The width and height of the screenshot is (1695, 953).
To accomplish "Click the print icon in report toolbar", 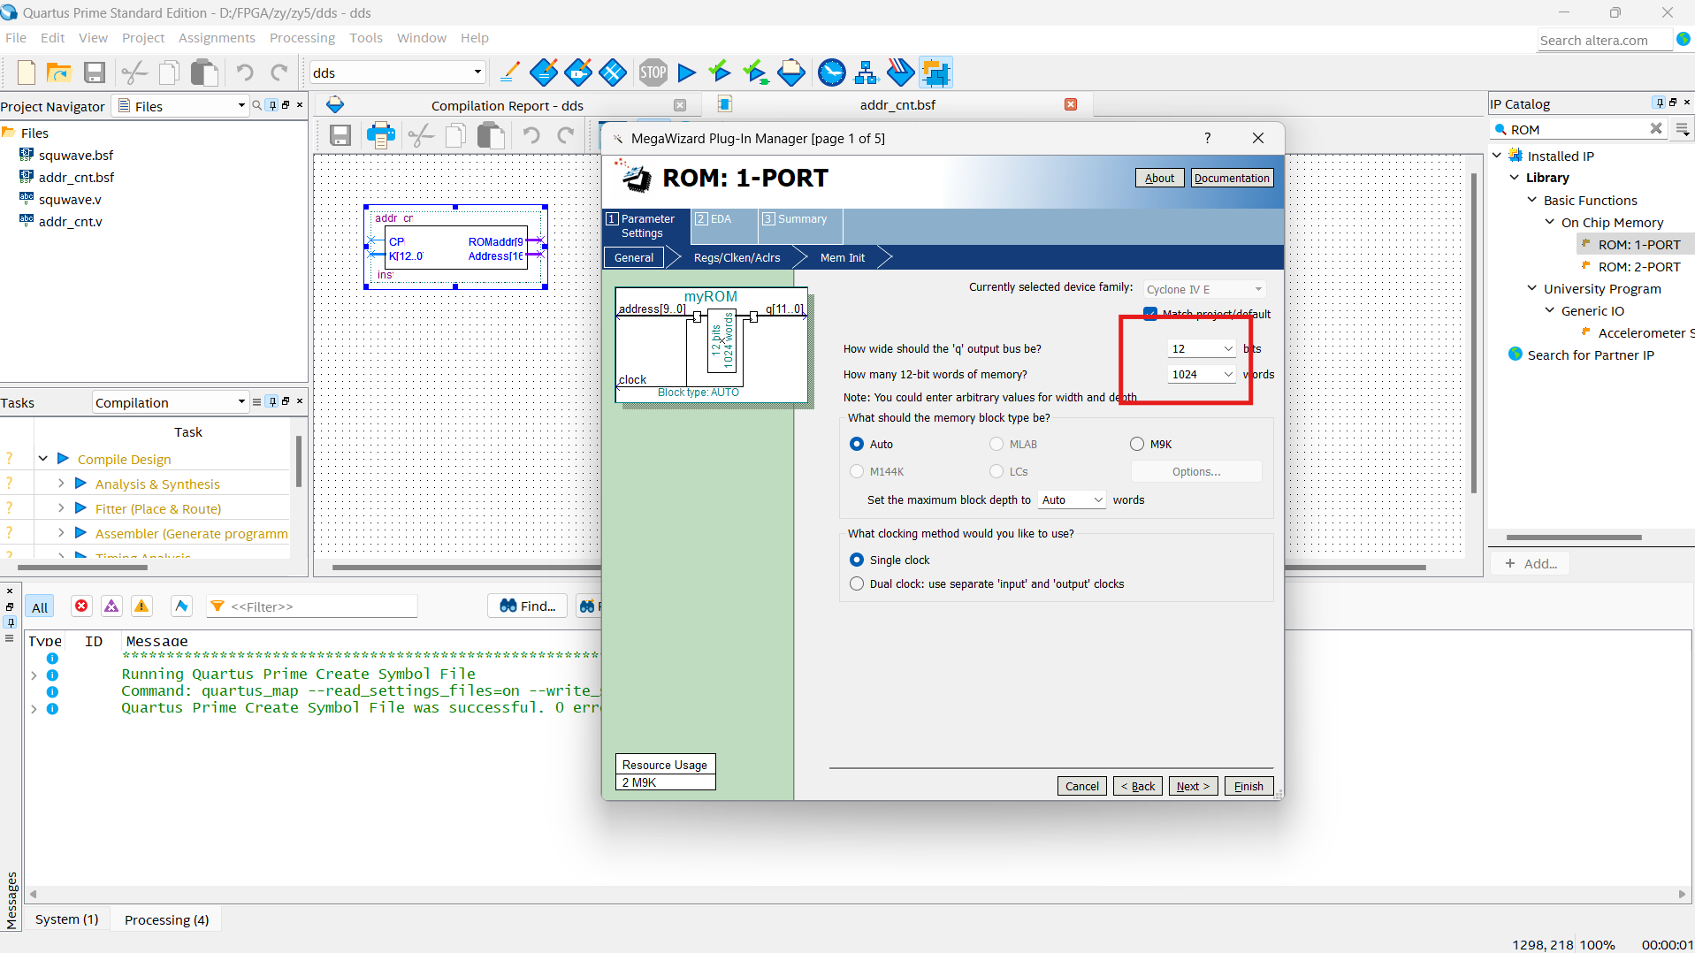I will 381,135.
